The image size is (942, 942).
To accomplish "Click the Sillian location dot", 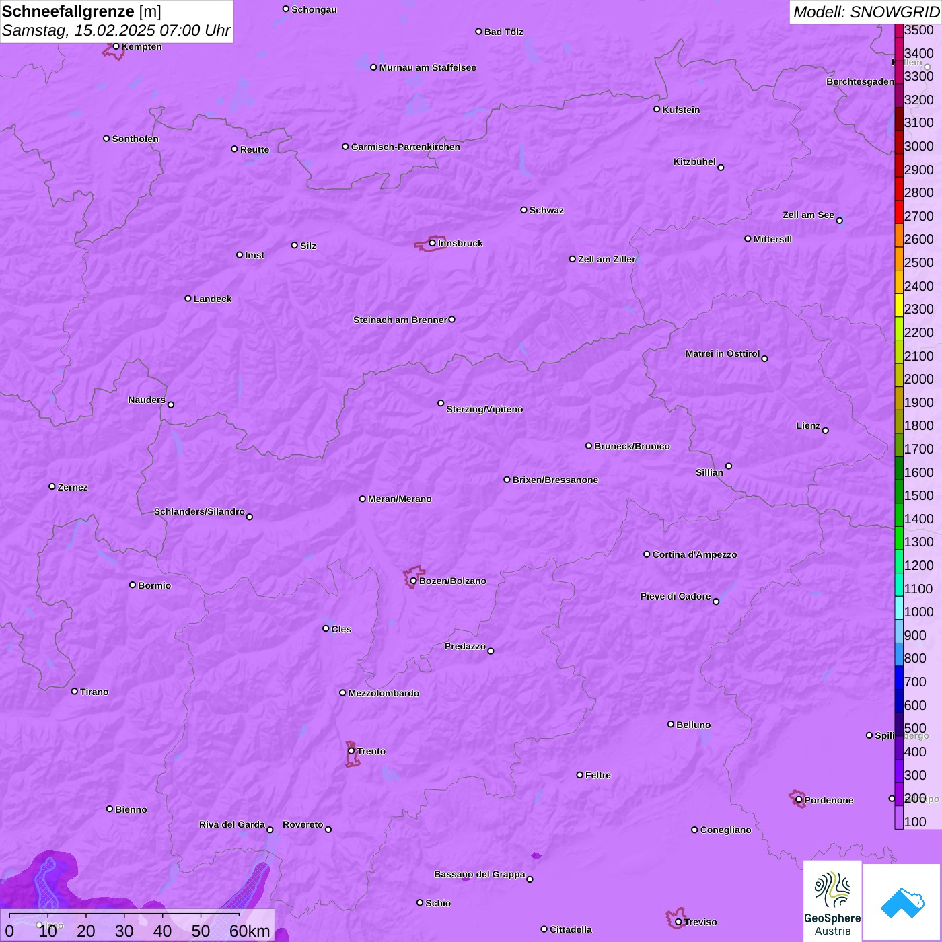I will (729, 466).
